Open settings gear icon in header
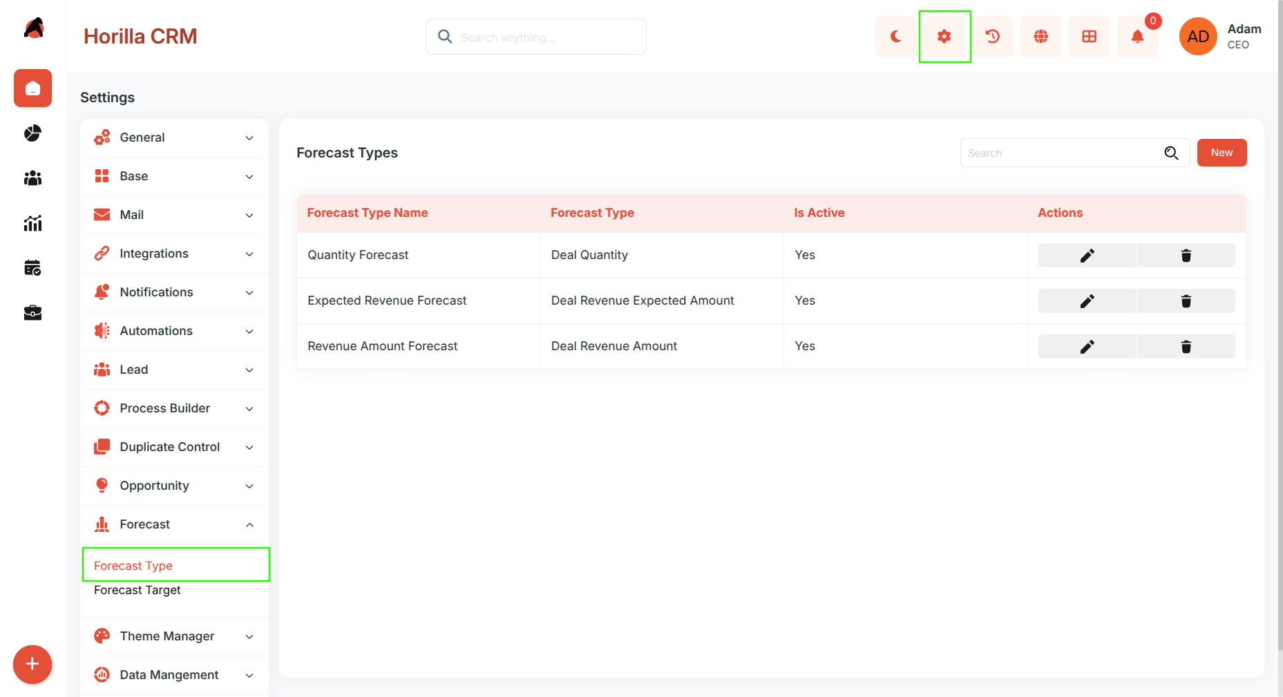Viewport: 1283px width, 697px height. point(944,37)
